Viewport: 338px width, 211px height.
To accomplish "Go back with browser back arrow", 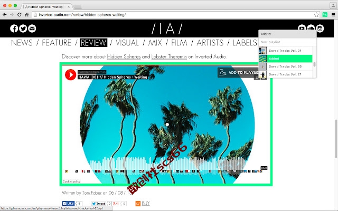I will (x=4, y=15).
